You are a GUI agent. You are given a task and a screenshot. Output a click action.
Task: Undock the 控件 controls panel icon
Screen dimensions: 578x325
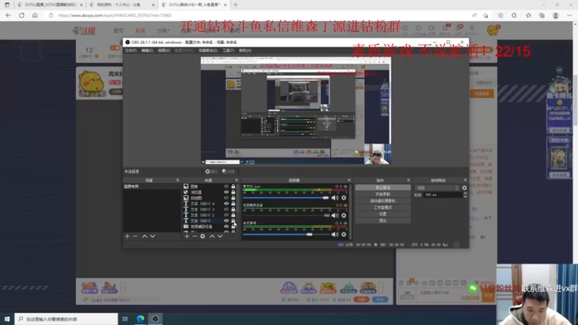point(408,180)
